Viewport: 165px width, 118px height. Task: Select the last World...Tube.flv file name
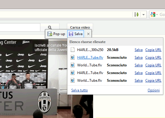click(x=90, y=81)
